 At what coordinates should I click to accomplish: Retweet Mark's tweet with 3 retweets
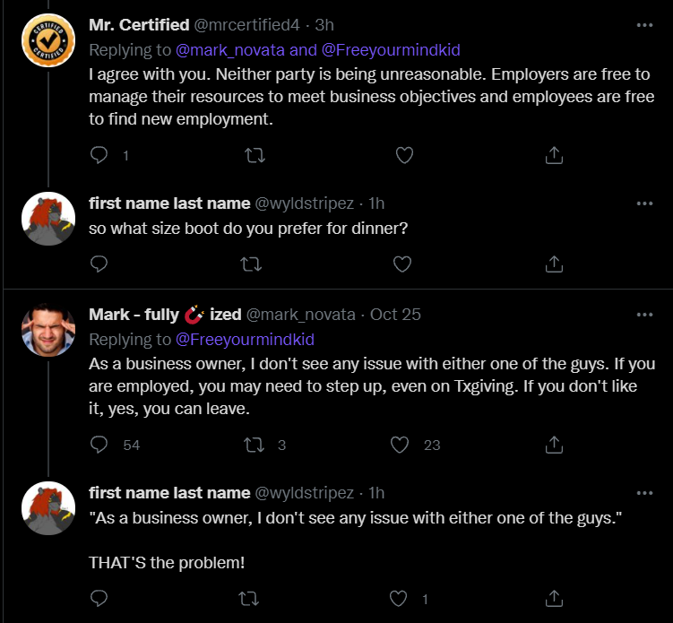coord(255,445)
